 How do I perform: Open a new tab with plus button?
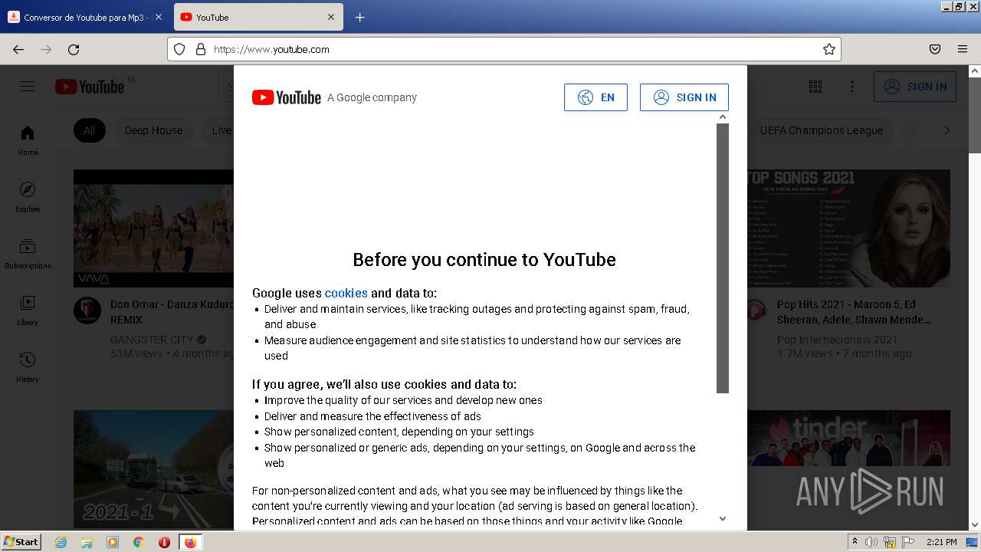(359, 17)
